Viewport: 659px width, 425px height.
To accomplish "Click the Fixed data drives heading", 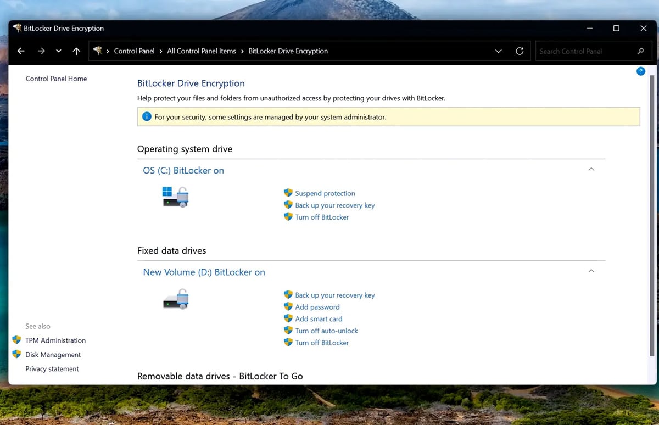I will pyautogui.click(x=171, y=250).
